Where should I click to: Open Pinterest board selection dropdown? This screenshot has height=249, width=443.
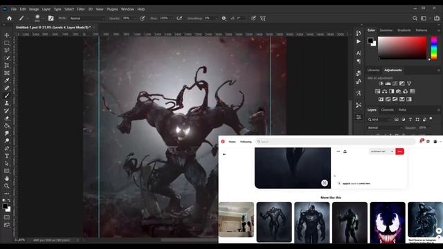click(381, 151)
